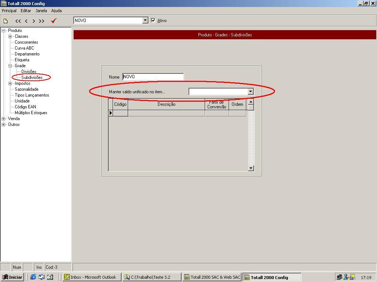Select Divisões in the tree
This screenshot has height=282, width=377.
pos(29,72)
